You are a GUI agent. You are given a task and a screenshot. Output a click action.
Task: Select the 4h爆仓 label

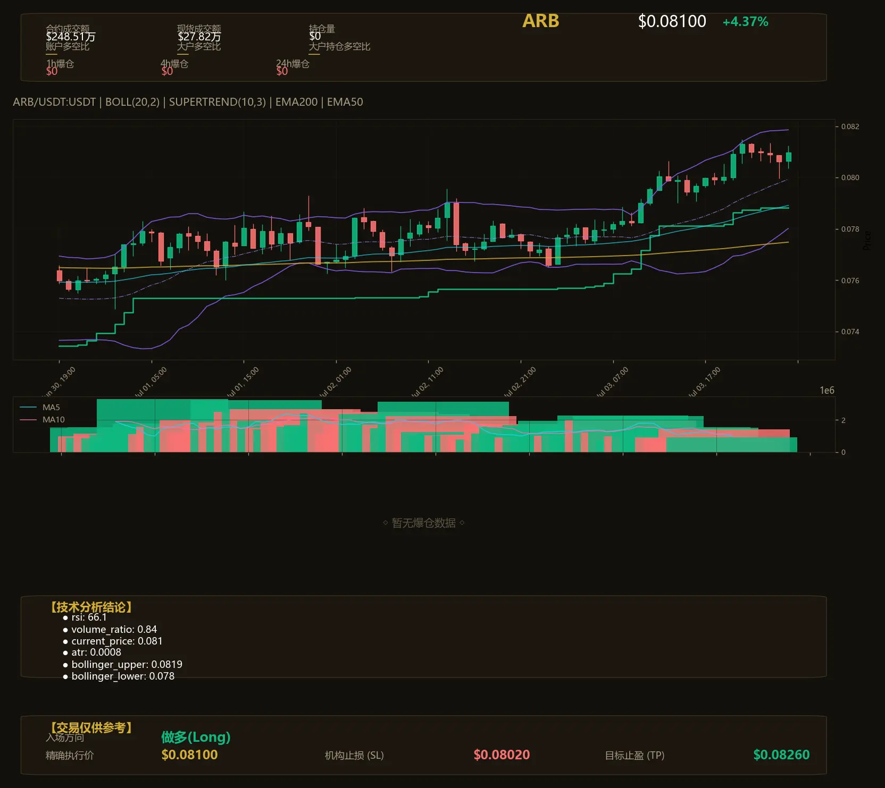[174, 64]
